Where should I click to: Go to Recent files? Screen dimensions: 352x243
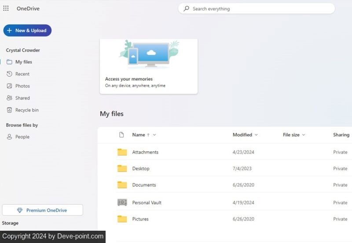22,74
